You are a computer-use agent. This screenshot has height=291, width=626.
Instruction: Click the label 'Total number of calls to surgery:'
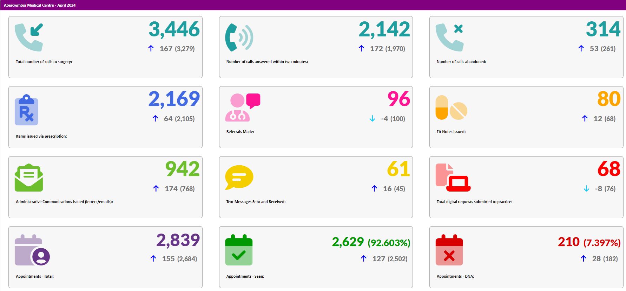click(x=44, y=62)
